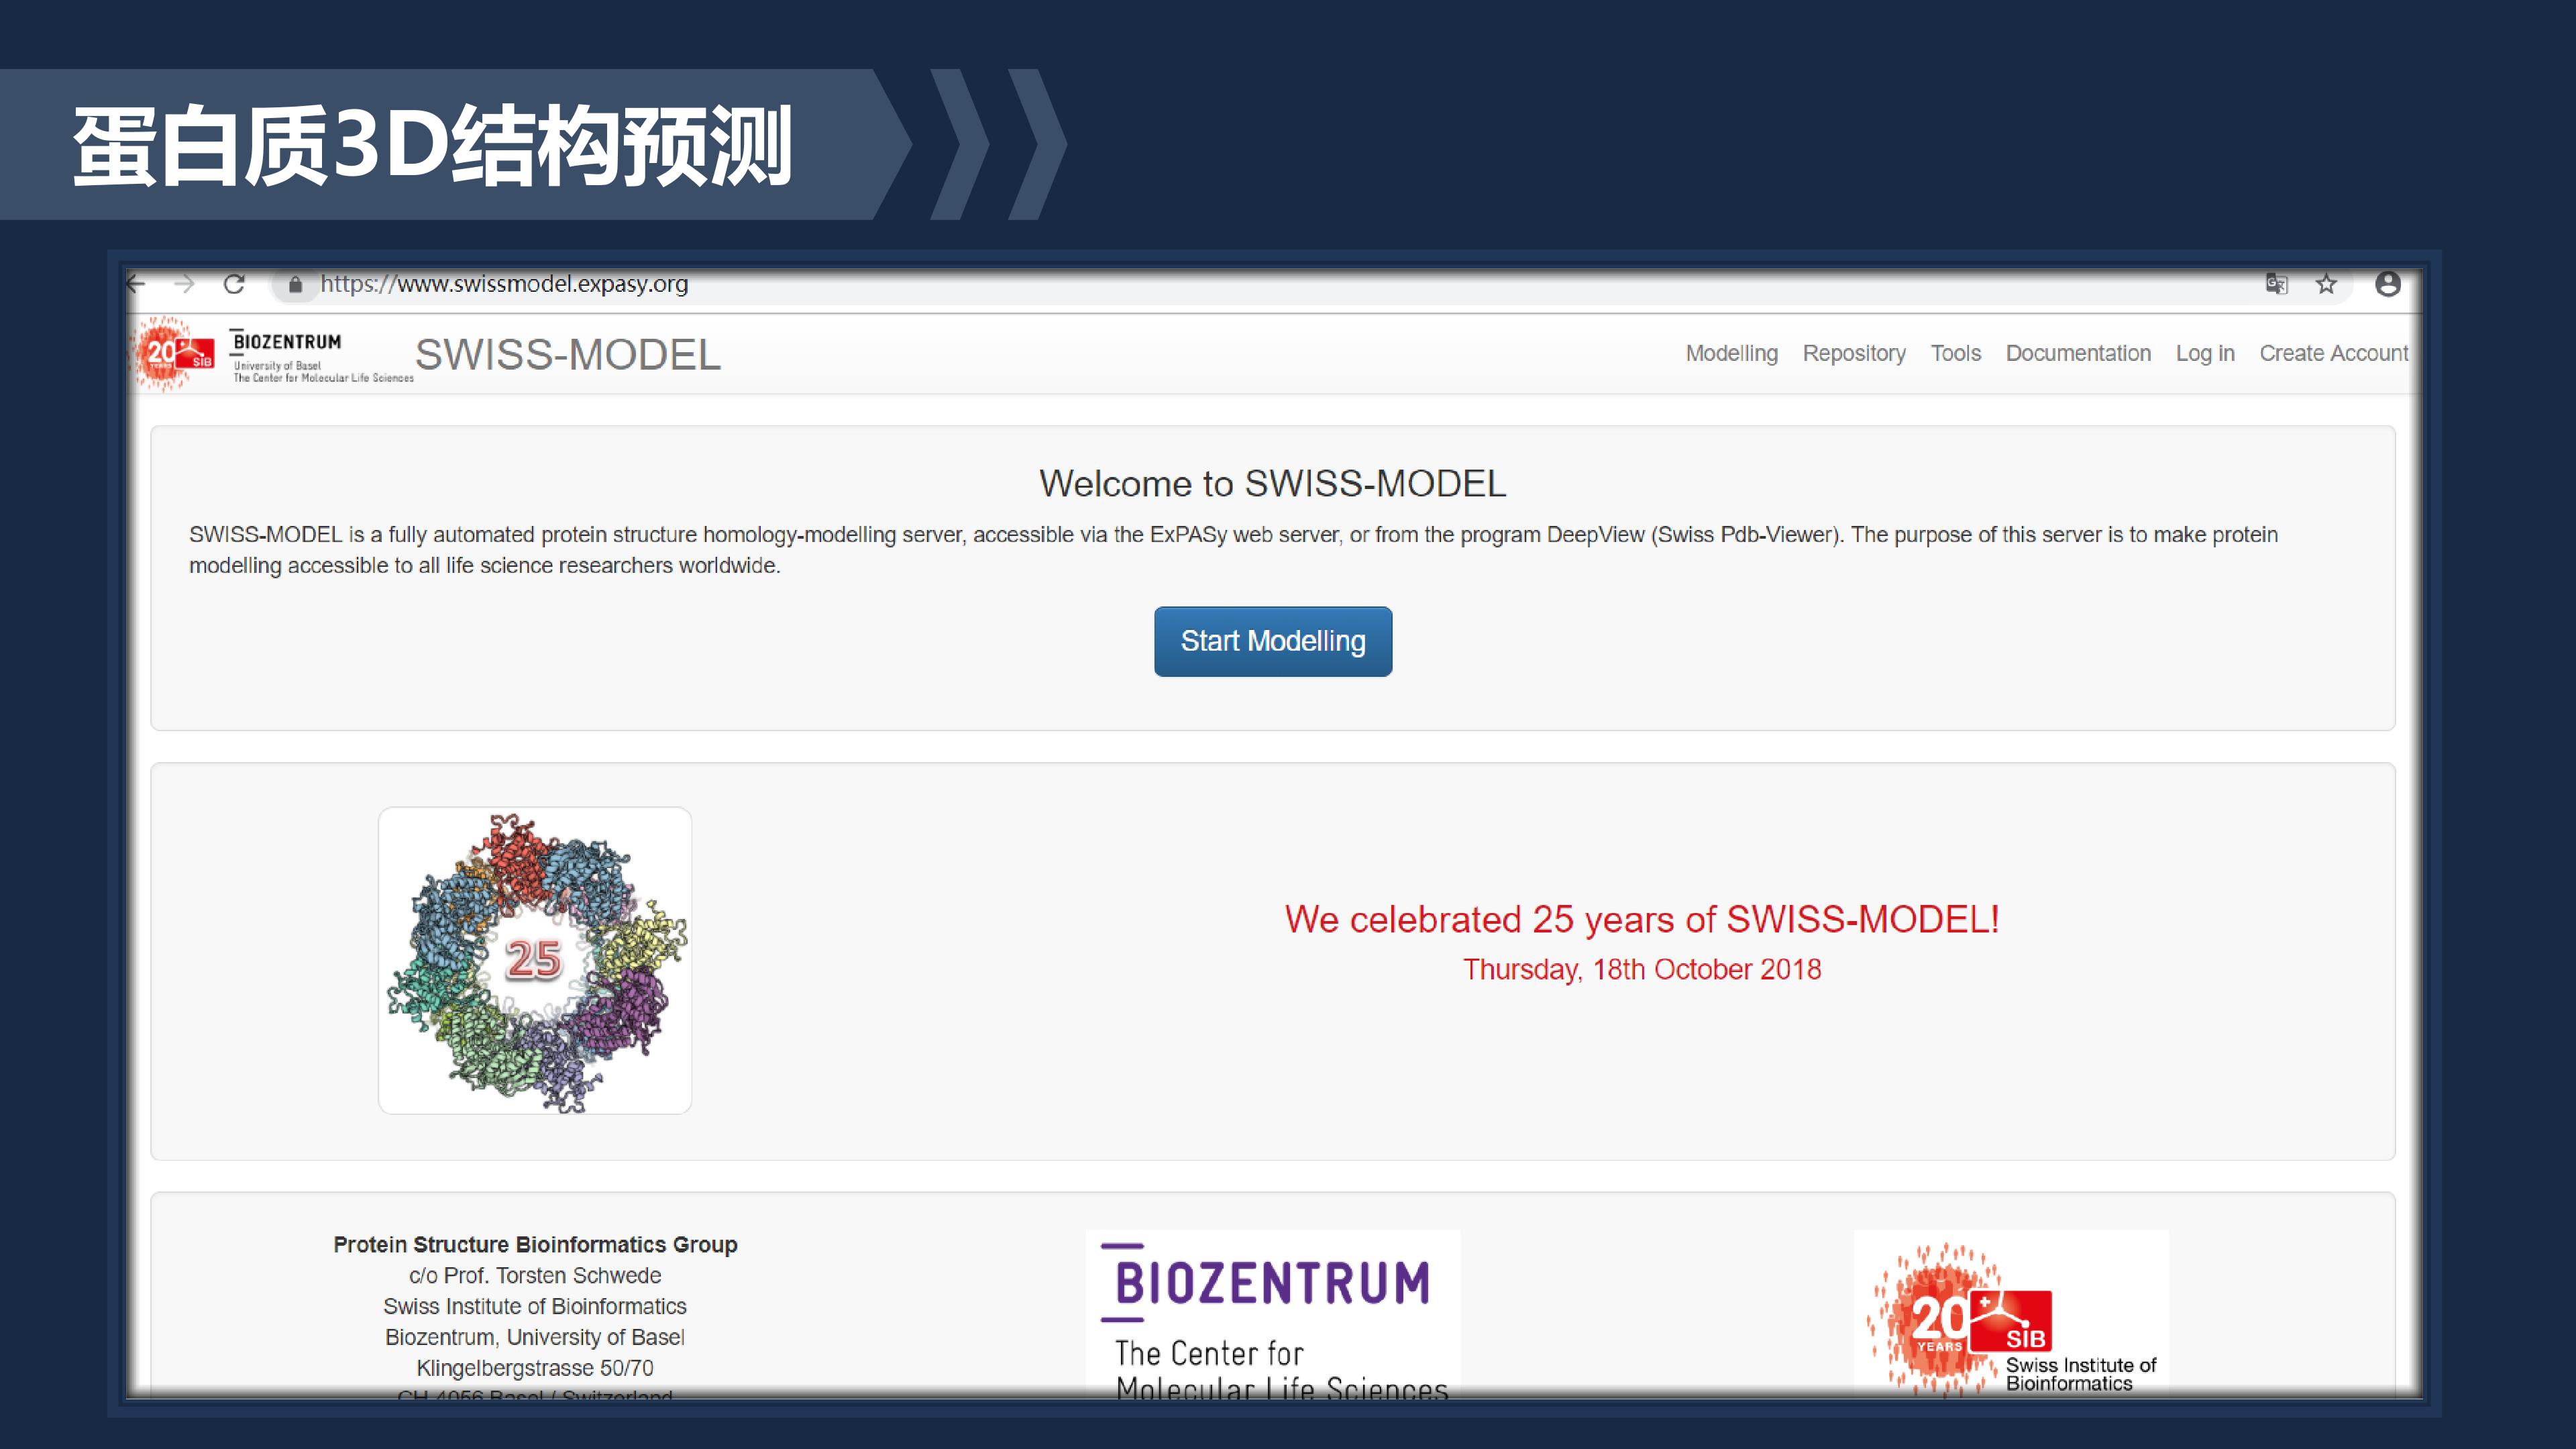Open the translate page icon
Image resolution: width=2576 pixels, height=1449 pixels.
2277,284
